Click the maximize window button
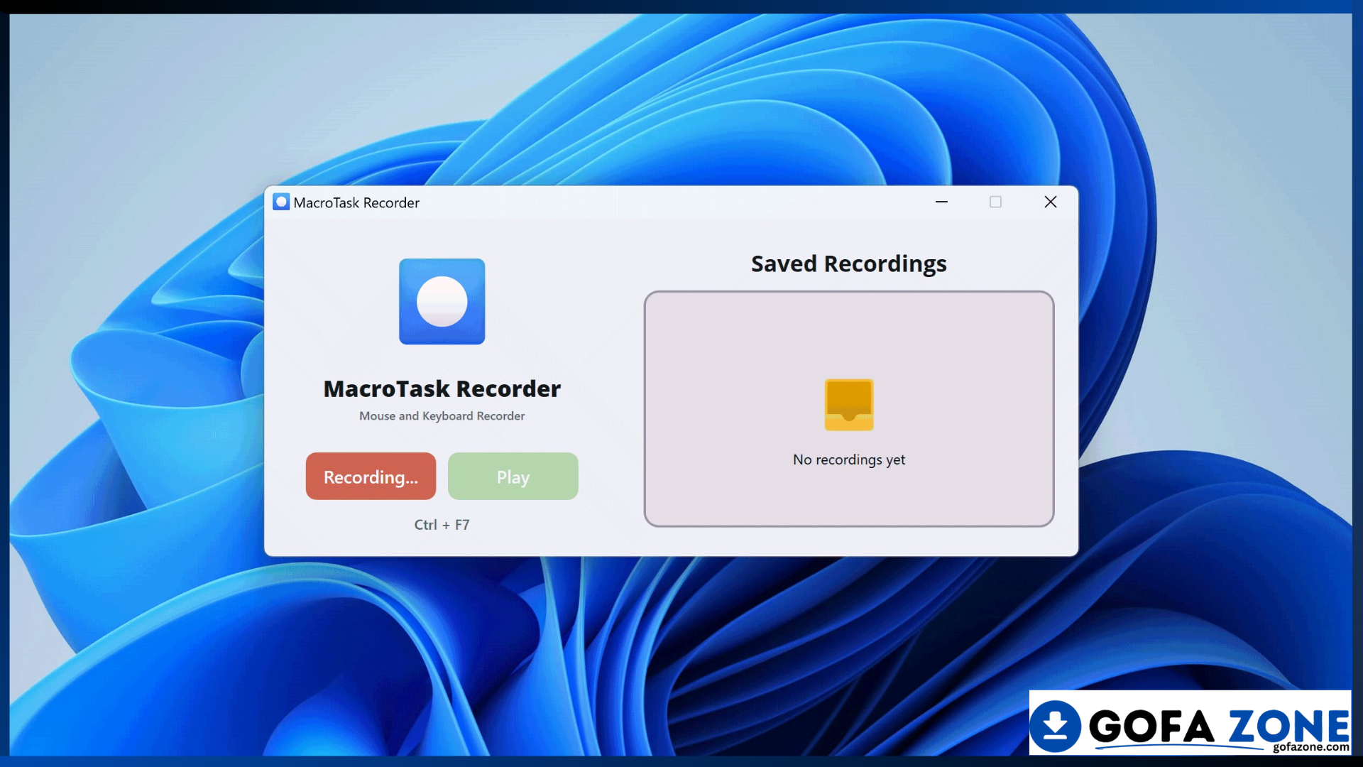This screenshot has width=1363, height=767. click(x=995, y=202)
